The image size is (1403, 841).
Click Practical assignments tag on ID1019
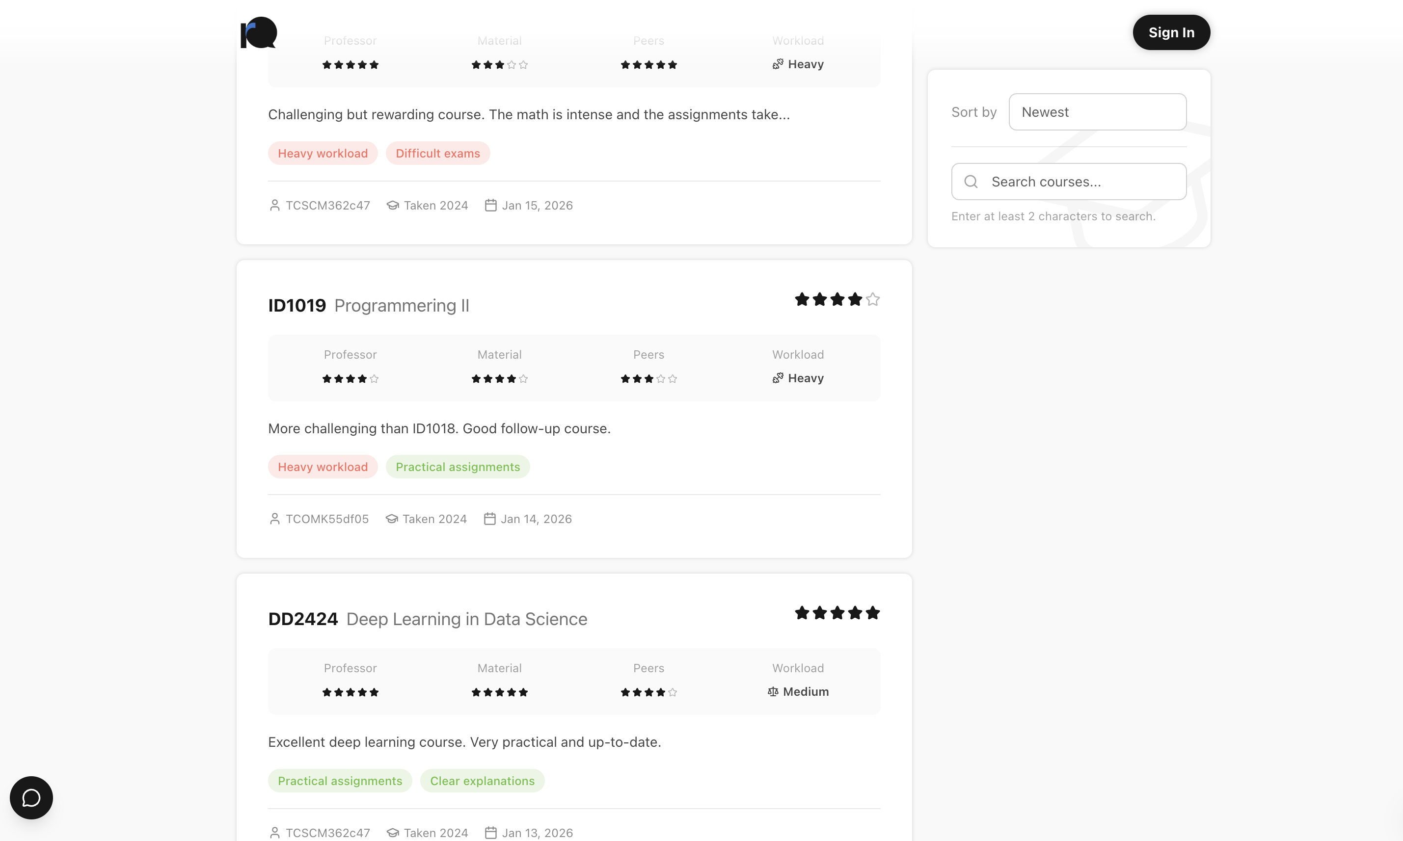pos(458,467)
